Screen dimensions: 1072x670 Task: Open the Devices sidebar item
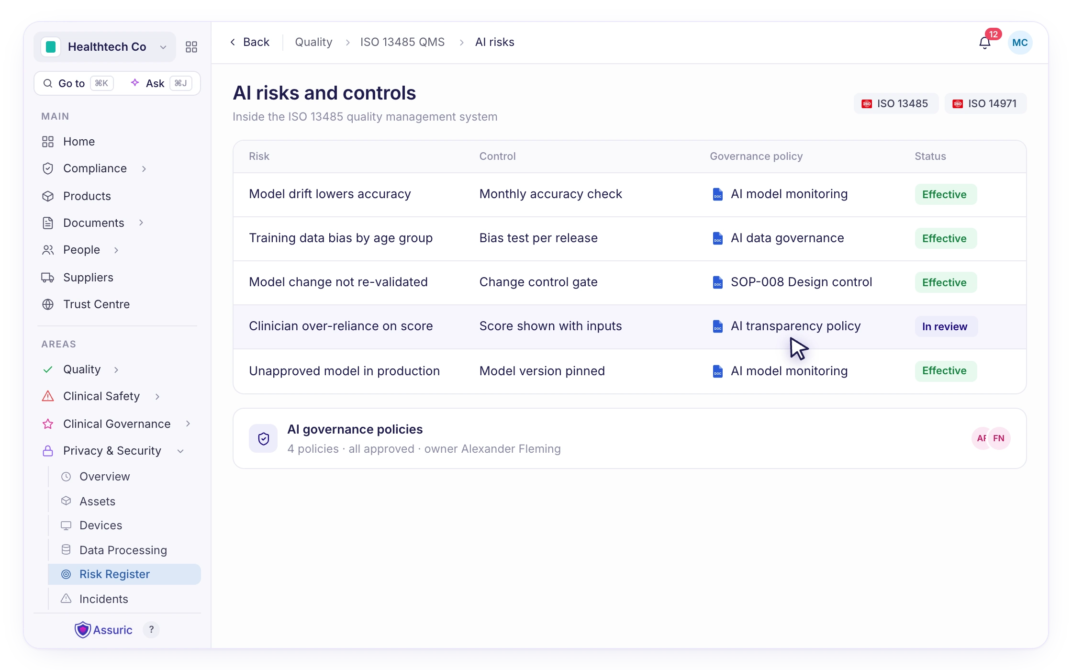tap(124, 525)
